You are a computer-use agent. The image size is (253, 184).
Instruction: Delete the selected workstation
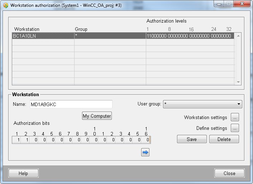pos(224,139)
